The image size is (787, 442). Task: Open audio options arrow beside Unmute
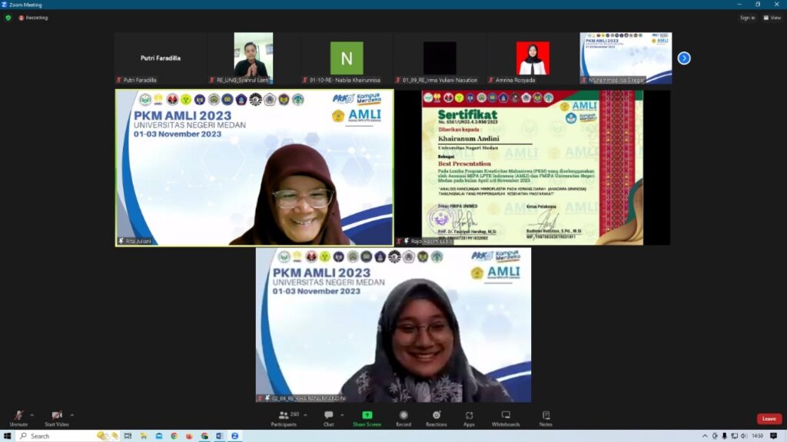[32, 415]
